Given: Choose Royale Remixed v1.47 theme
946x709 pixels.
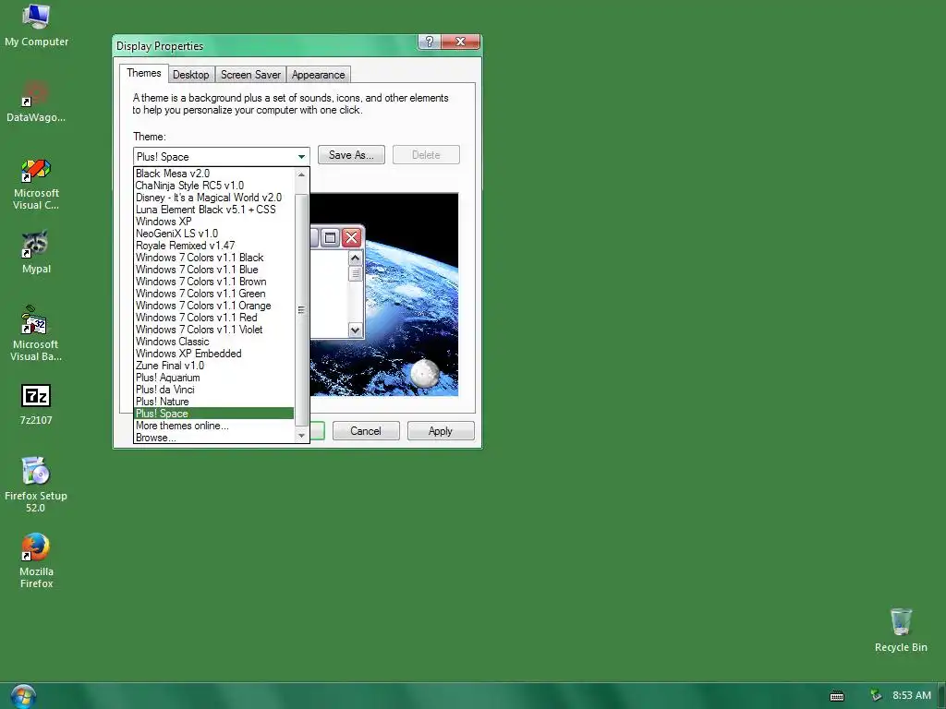Looking at the screenshot, I should pos(213,246).
